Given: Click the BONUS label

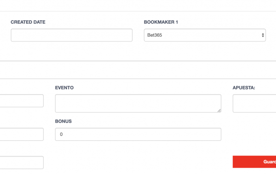Looking at the screenshot, I should (63, 122).
